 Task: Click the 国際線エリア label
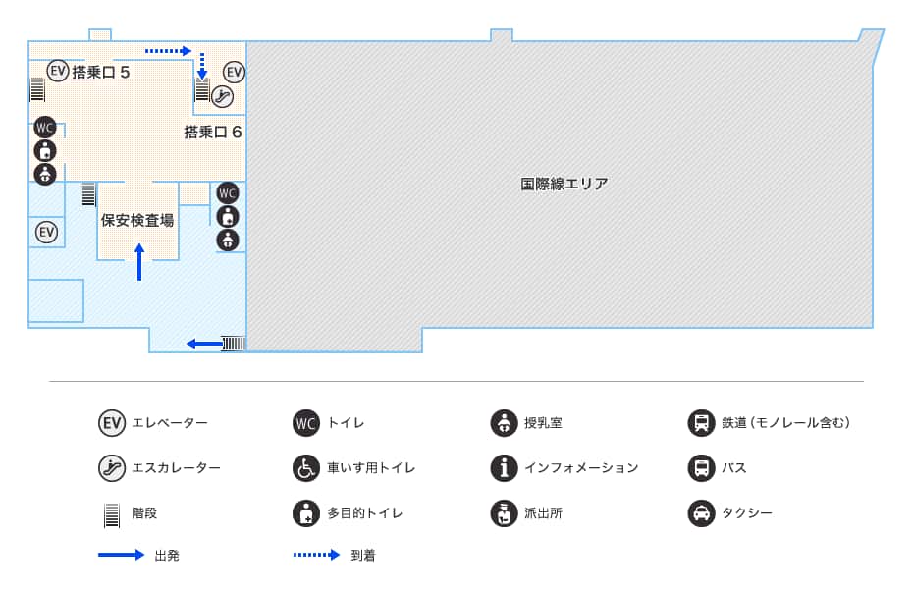pyautogui.click(x=564, y=184)
